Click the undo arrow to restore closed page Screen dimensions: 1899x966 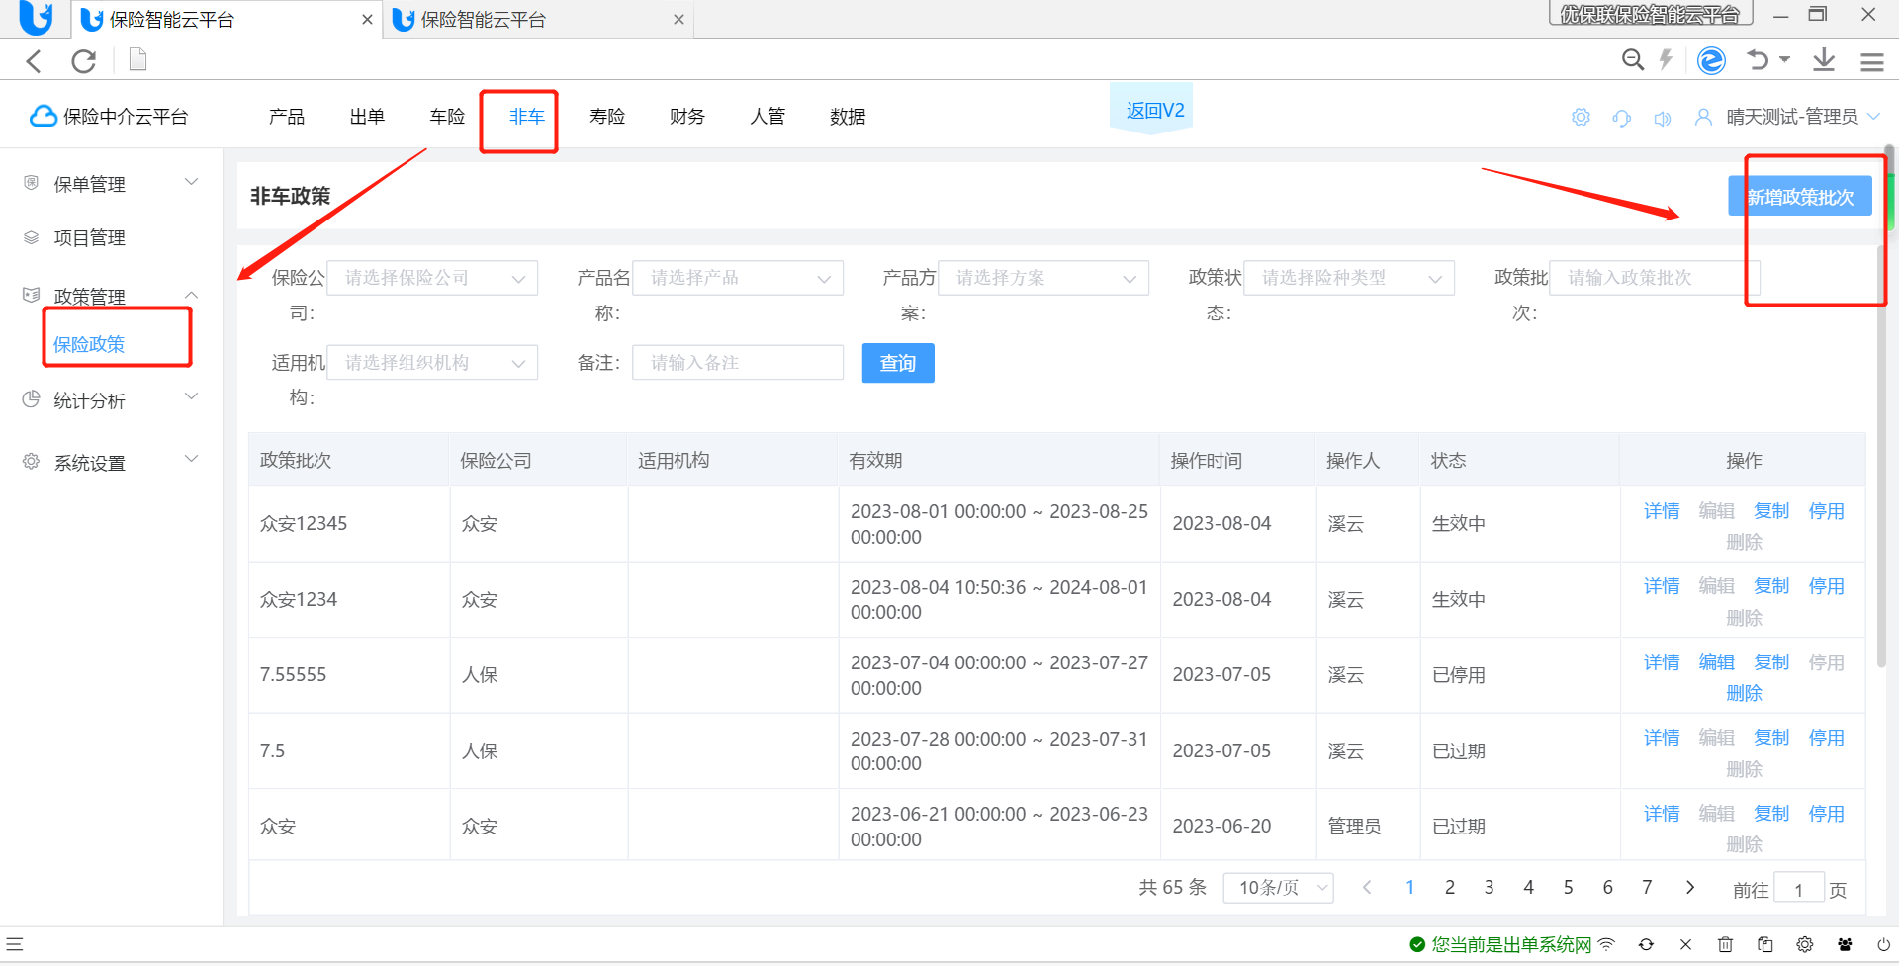tap(1758, 60)
